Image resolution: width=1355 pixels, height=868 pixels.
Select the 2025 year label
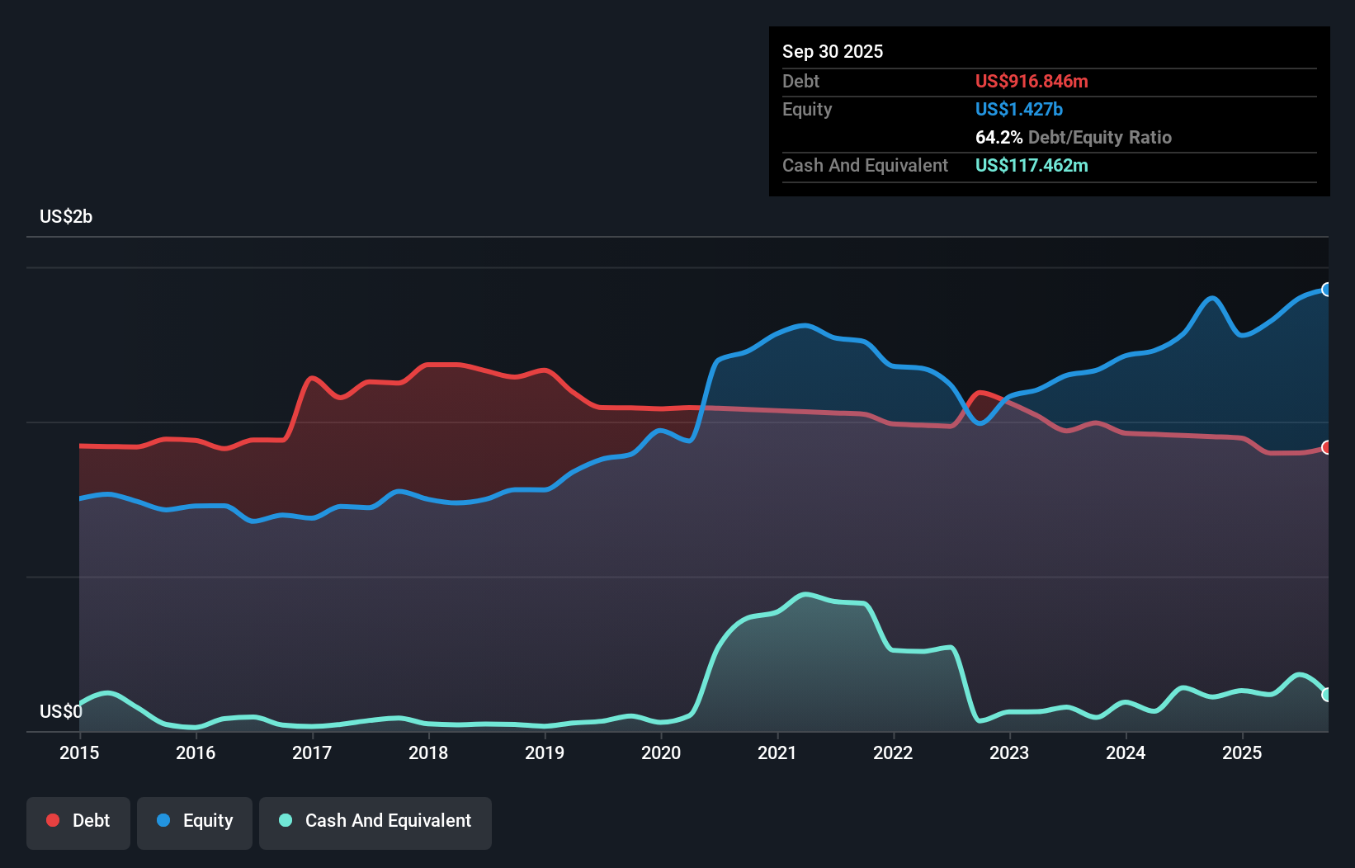[x=1243, y=752]
